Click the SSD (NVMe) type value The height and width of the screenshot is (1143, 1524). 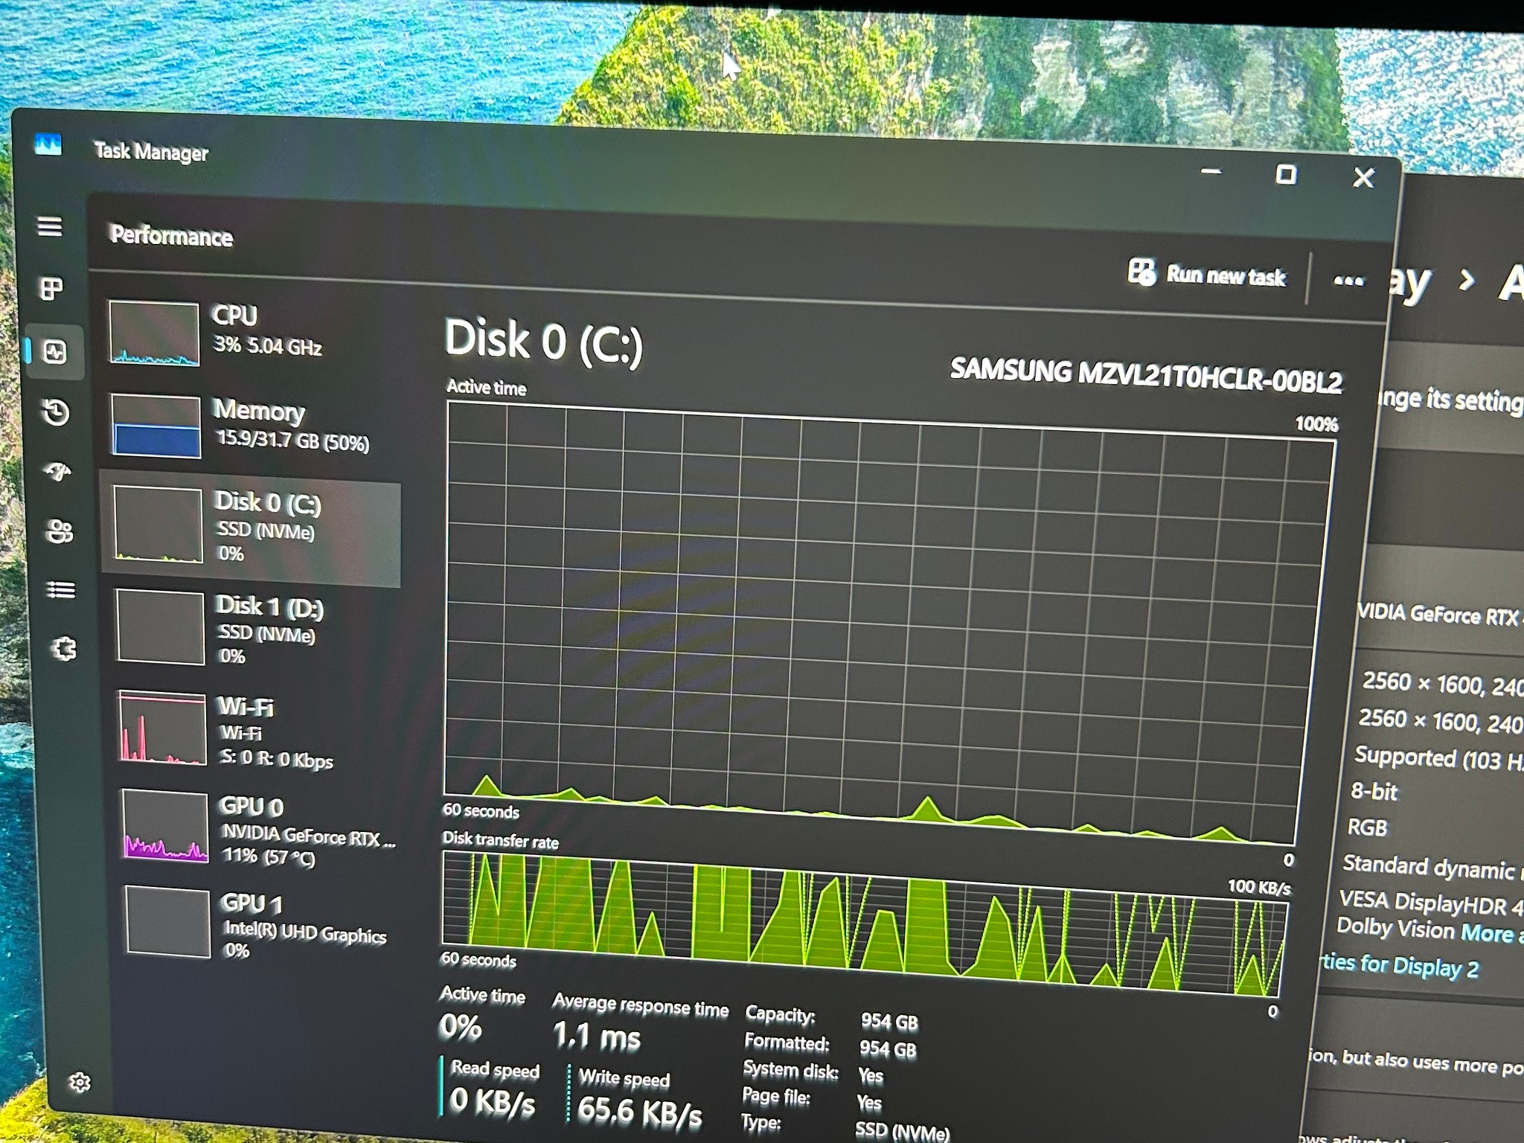902,1132
